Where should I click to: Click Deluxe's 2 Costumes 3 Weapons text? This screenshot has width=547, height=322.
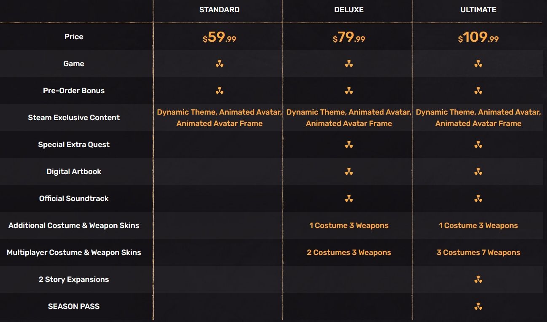349,252
